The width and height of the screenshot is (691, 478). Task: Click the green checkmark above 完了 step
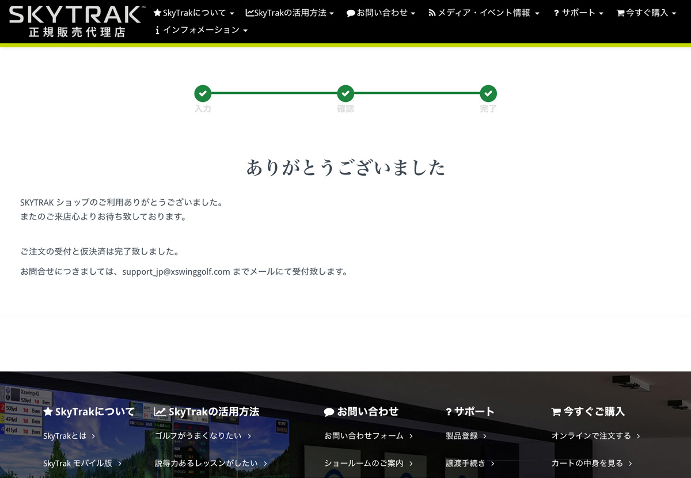(488, 93)
